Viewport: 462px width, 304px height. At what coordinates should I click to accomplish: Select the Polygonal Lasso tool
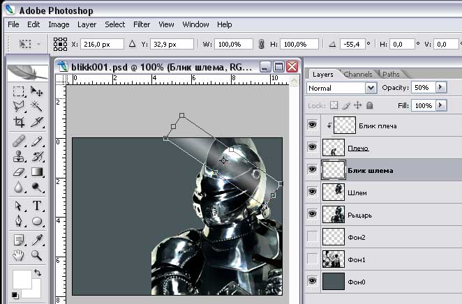[19, 106]
